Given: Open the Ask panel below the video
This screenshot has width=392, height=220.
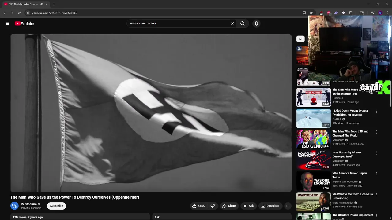Looking at the screenshot, I should pos(222,217).
